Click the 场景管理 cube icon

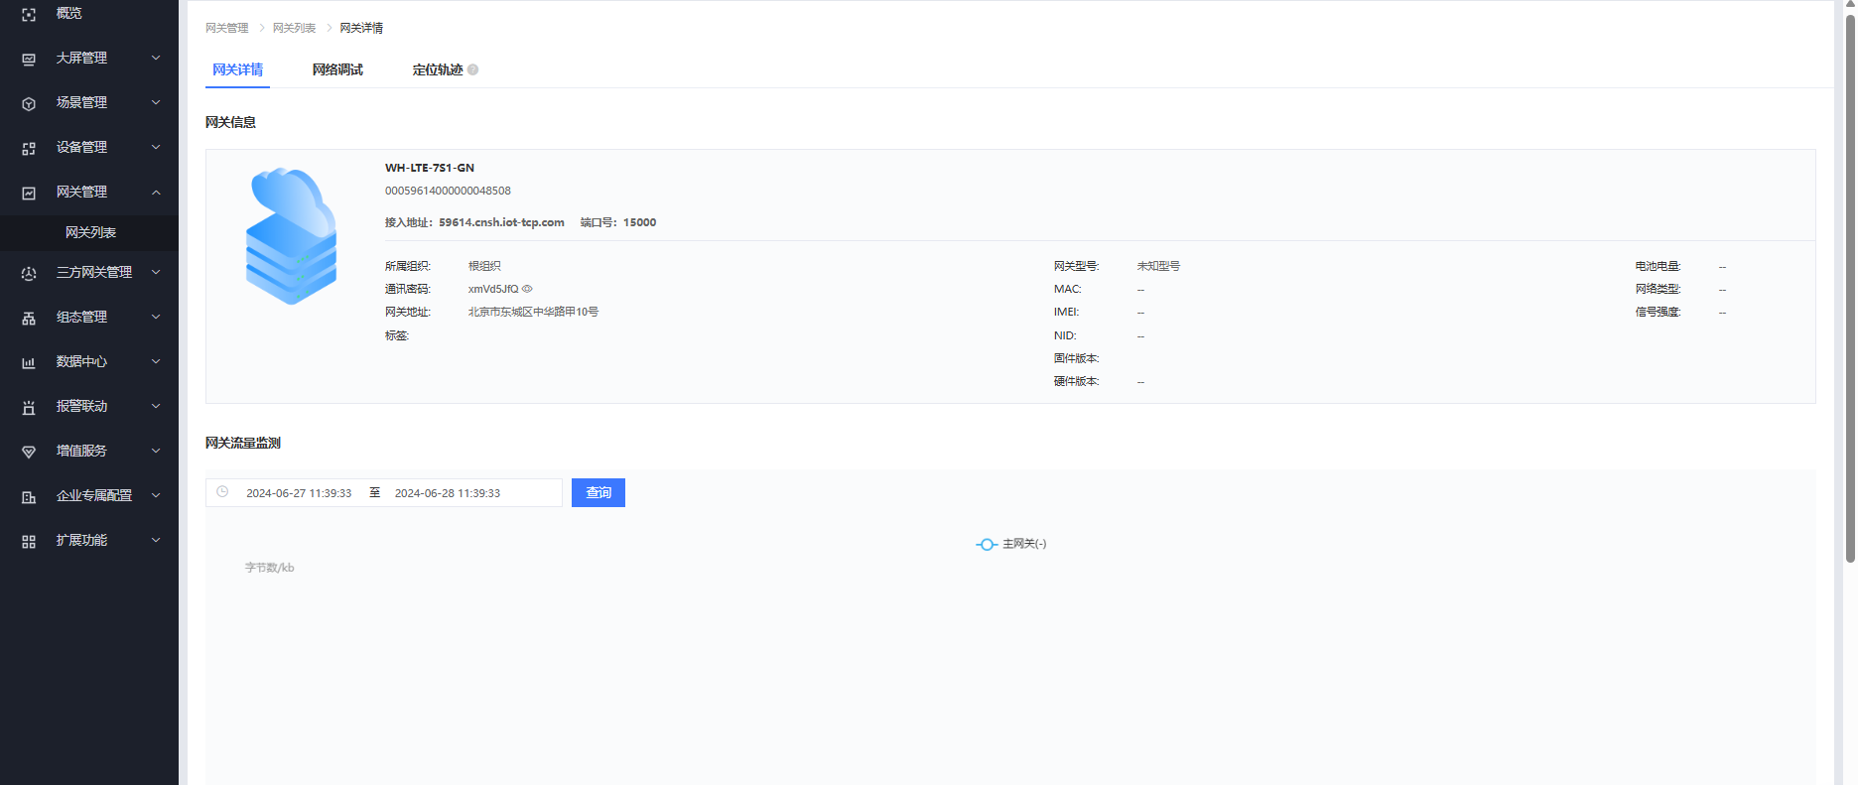(29, 104)
